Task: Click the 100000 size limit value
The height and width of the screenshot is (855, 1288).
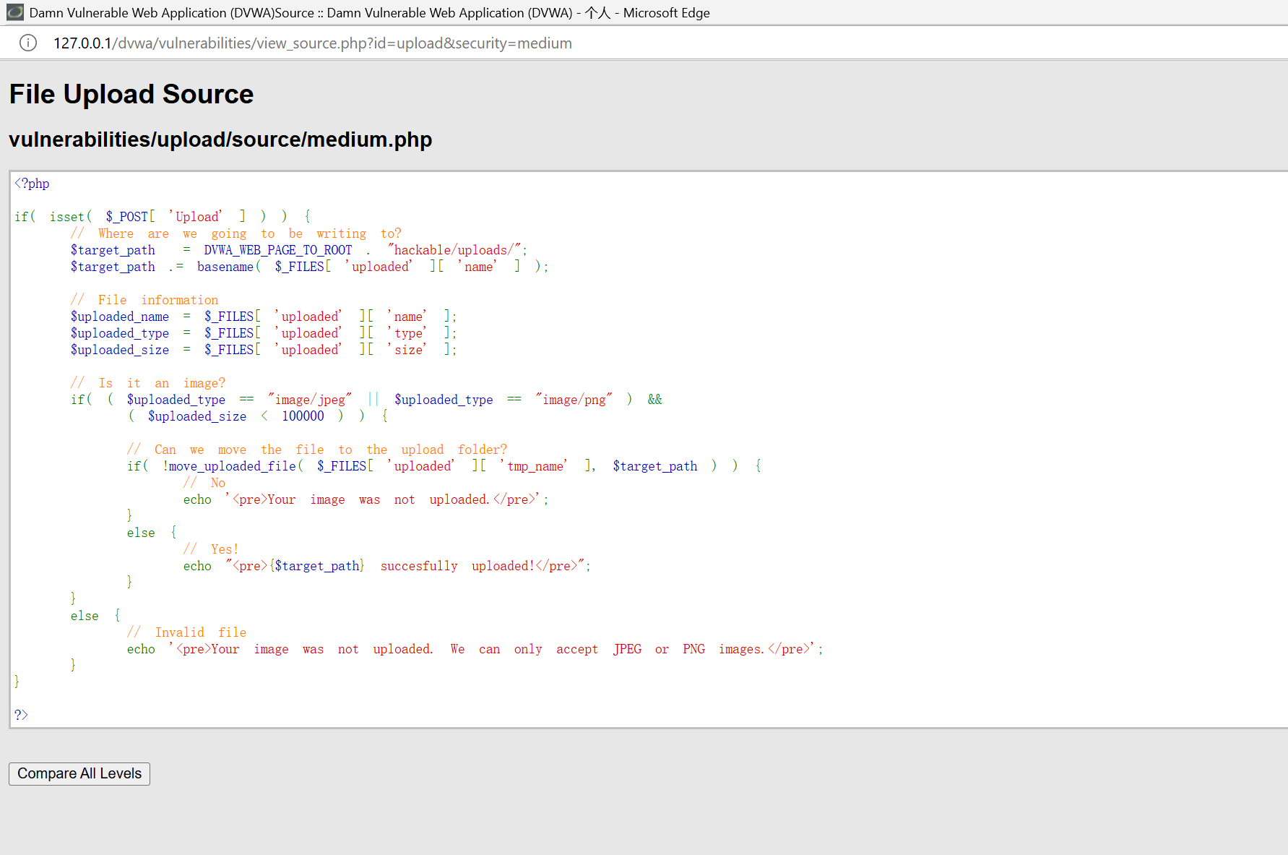Action: (303, 416)
